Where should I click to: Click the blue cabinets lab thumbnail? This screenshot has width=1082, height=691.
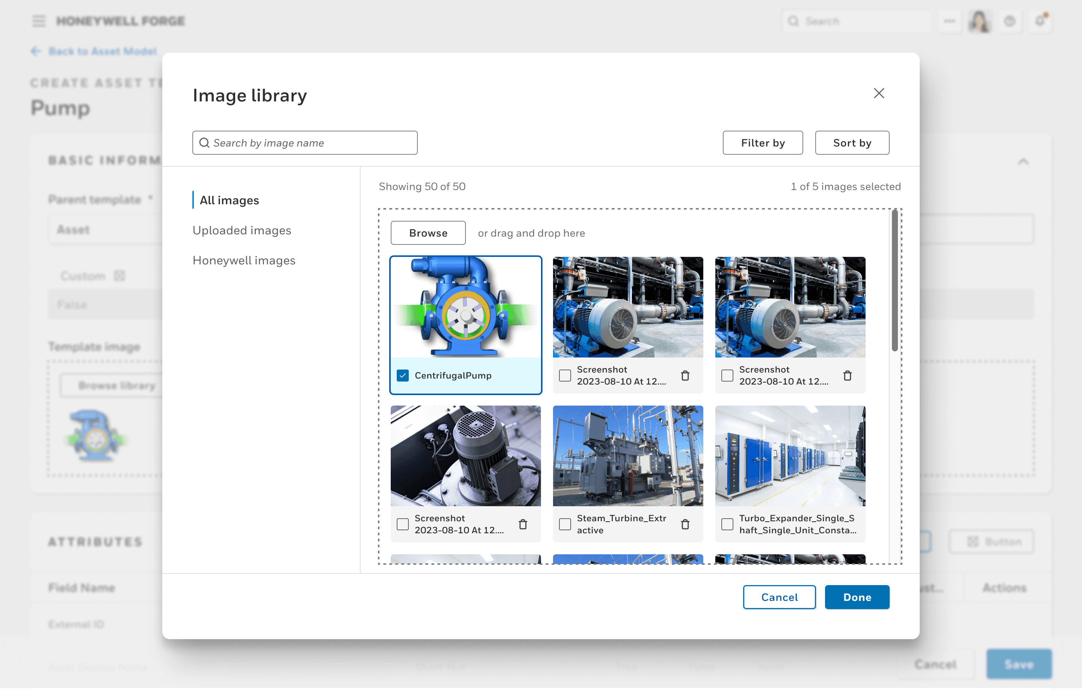pos(790,456)
